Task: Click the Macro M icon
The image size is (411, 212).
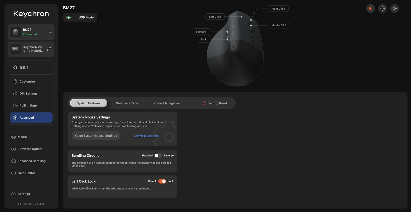Action: [13, 137]
